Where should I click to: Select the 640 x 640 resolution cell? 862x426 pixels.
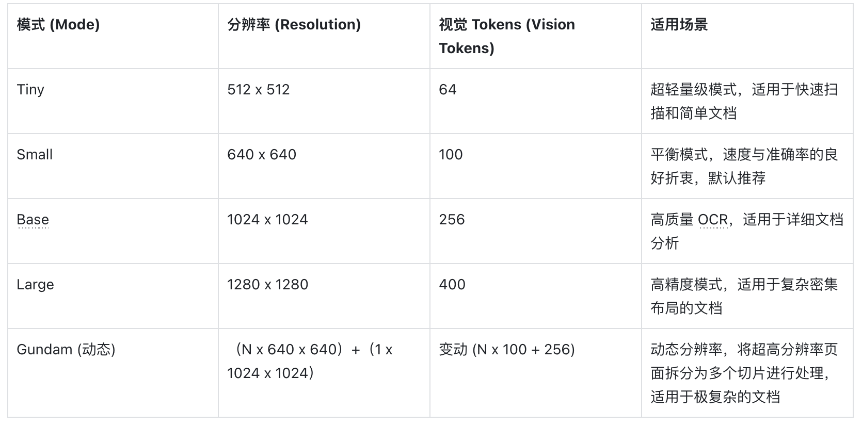[x=262, y=155]
